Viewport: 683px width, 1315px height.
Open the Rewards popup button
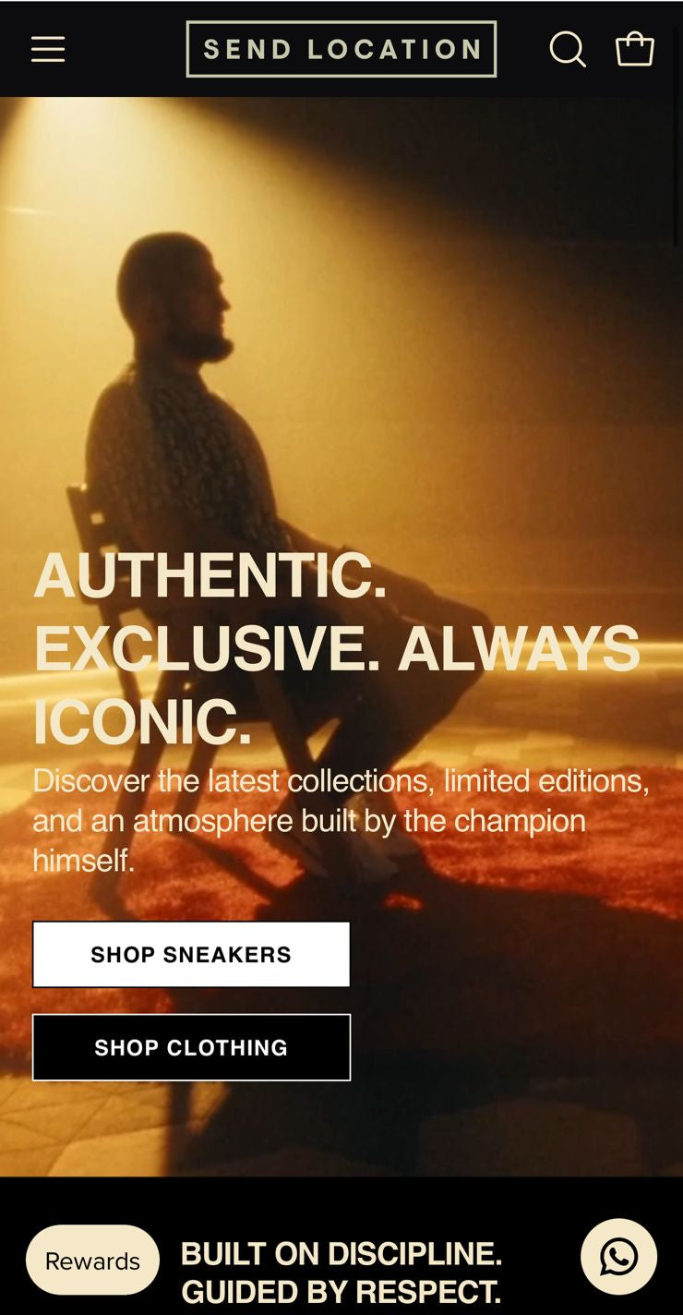[x=92, y=1260]
